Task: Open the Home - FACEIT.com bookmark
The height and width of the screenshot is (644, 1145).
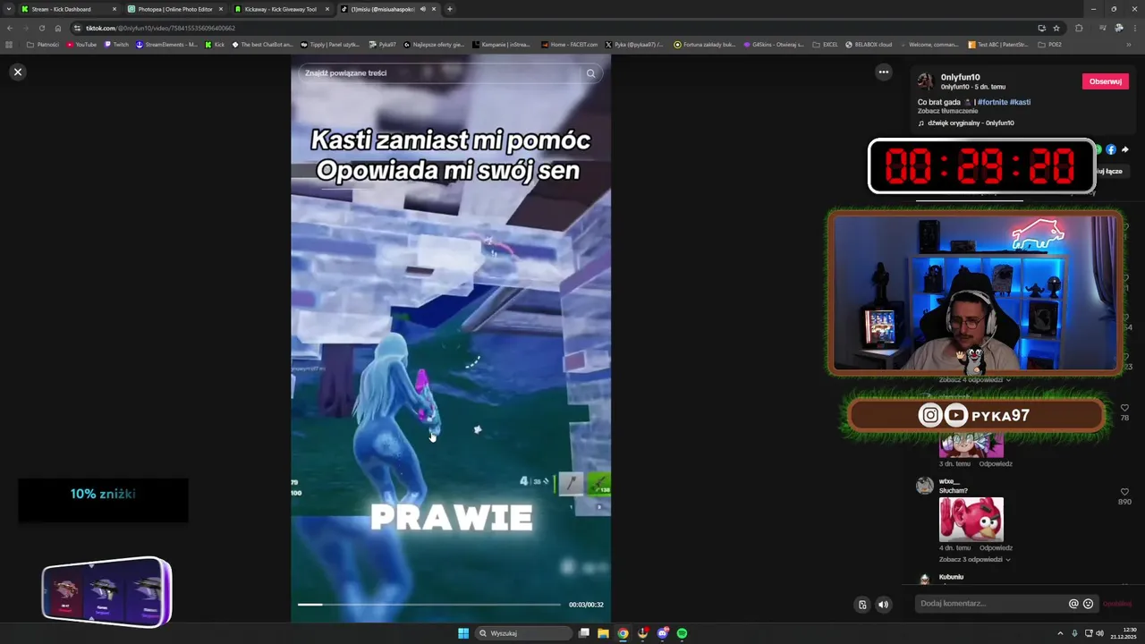Action: pyautogui.click(x=569, y=44)
